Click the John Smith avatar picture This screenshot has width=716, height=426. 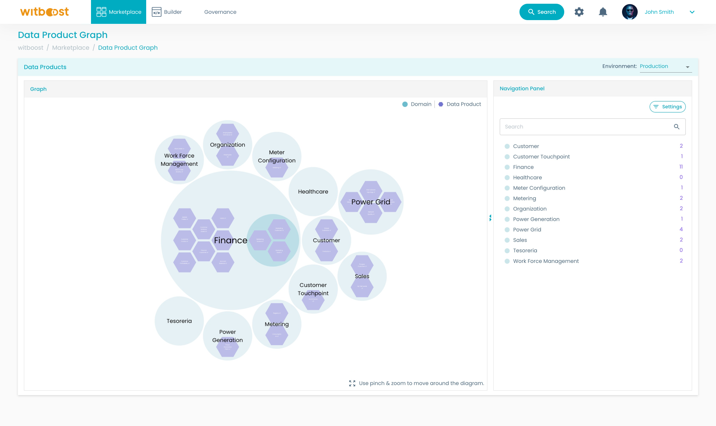click(x=629, y=12)
